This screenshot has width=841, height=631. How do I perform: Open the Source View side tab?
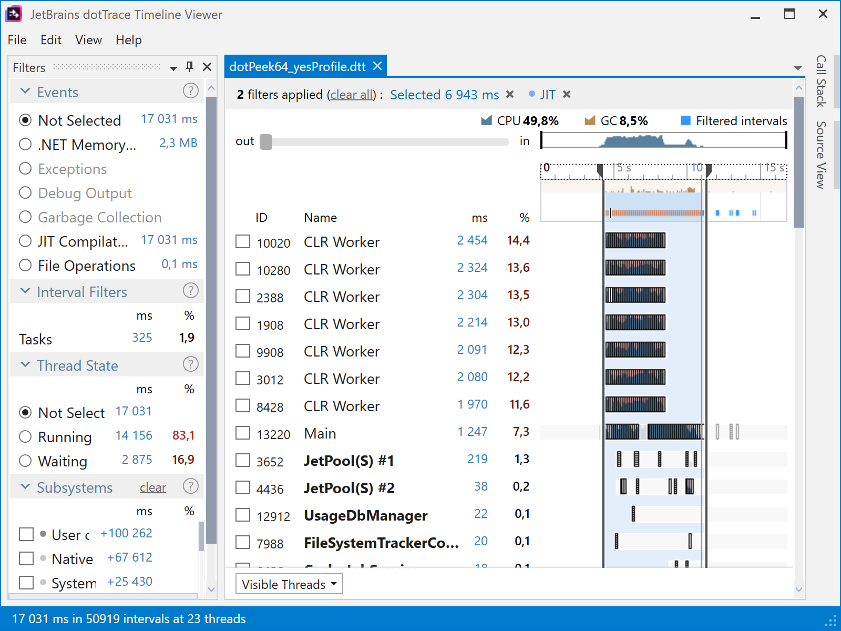[821, 155]
